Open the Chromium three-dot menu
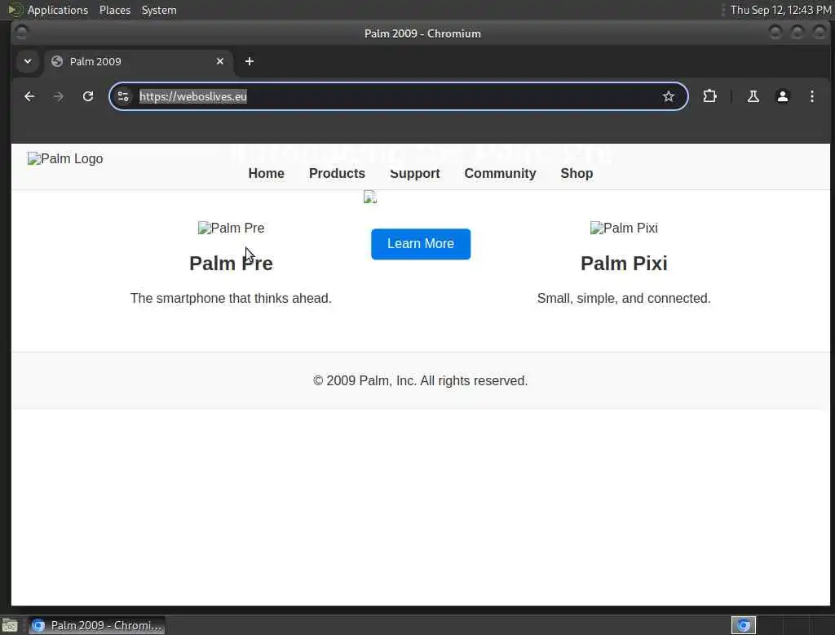This screenshot has width=835, height=635. [x=811, y=96]
